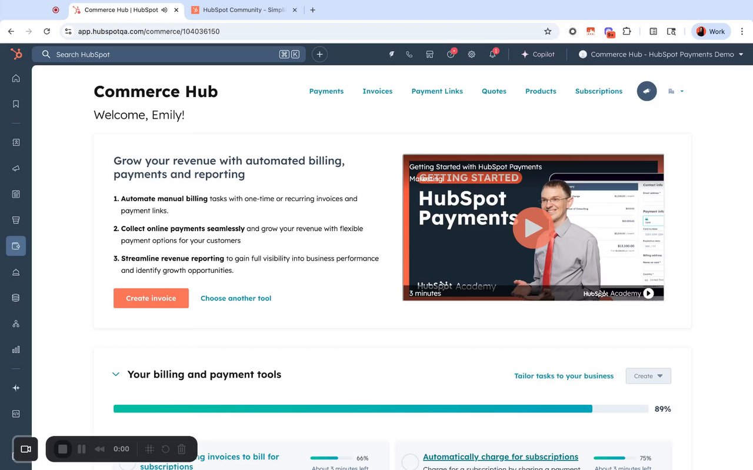
Task: Open the Reporting bar chart icon in sidebar
Action: click(16, 349)
